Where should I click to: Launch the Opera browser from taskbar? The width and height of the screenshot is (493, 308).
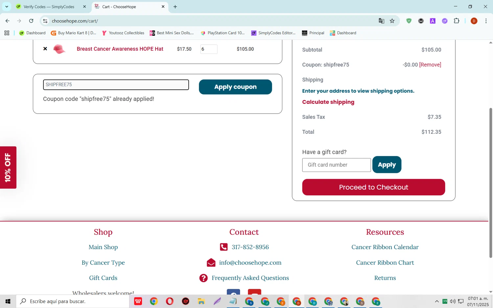point(170,301)
